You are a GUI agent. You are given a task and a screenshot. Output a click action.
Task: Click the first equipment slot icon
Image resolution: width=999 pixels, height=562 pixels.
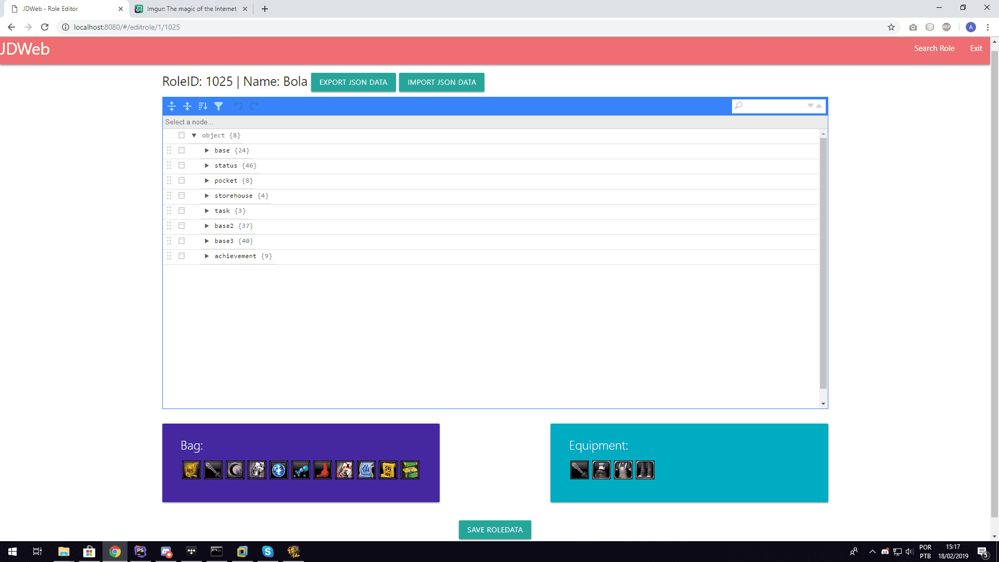click(x=579, y=470)
